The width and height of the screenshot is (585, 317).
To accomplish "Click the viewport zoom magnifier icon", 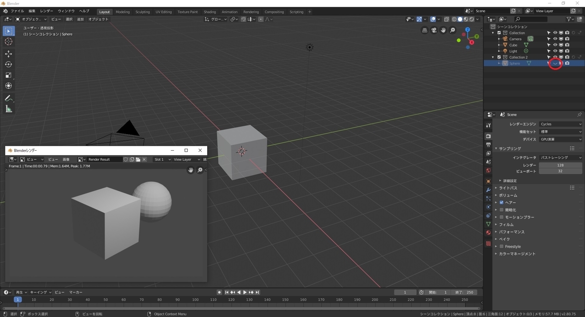I will (452, 30).
